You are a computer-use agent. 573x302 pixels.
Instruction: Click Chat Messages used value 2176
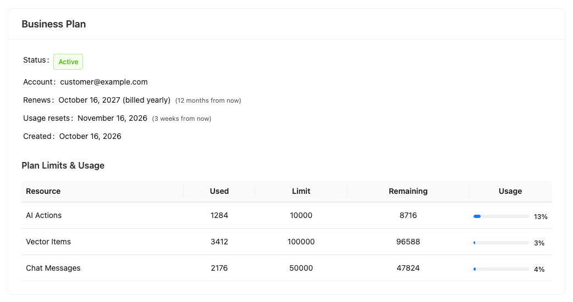click(219, 268)
